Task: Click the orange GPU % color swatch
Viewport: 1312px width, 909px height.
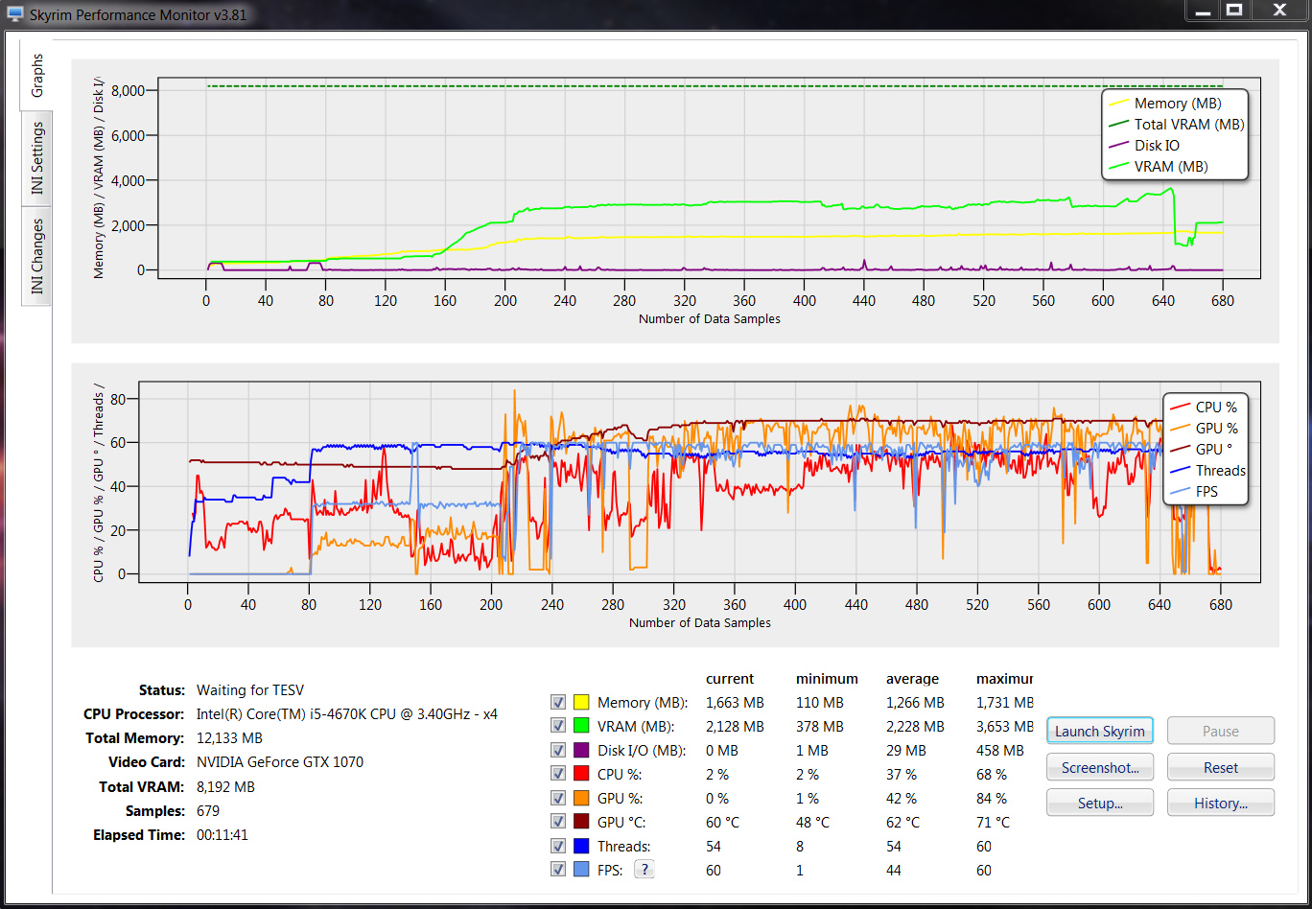Action: [x=581, y=798]
